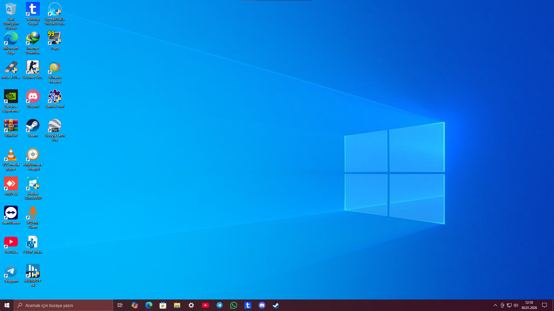Open Task View from the taskbar

[120, 305]
